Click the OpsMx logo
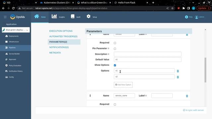The height and width of the screenshot is (119, 212). coord(18,17)
